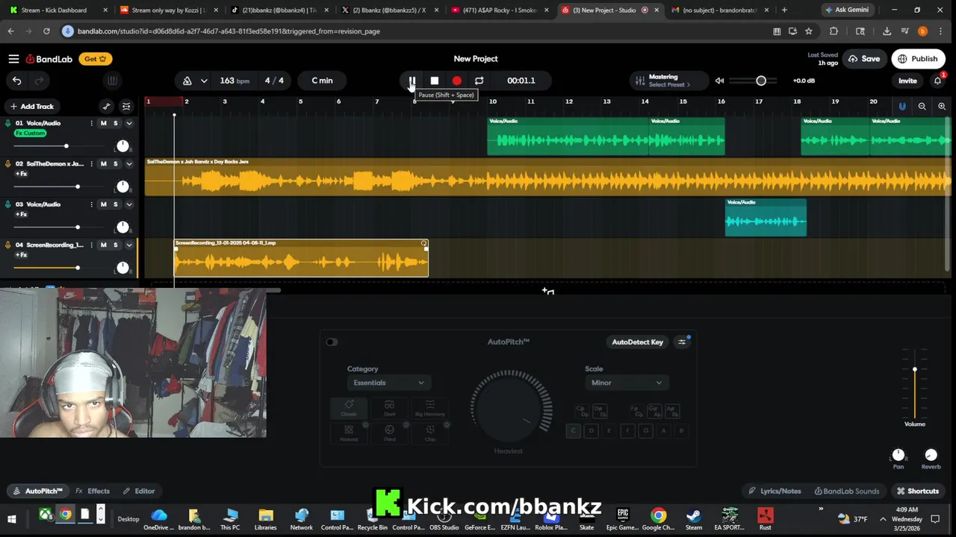Switch to the Editor tab
Viewport: 956px width, 537px height.
pyautogui.click(x=139, y=492)
